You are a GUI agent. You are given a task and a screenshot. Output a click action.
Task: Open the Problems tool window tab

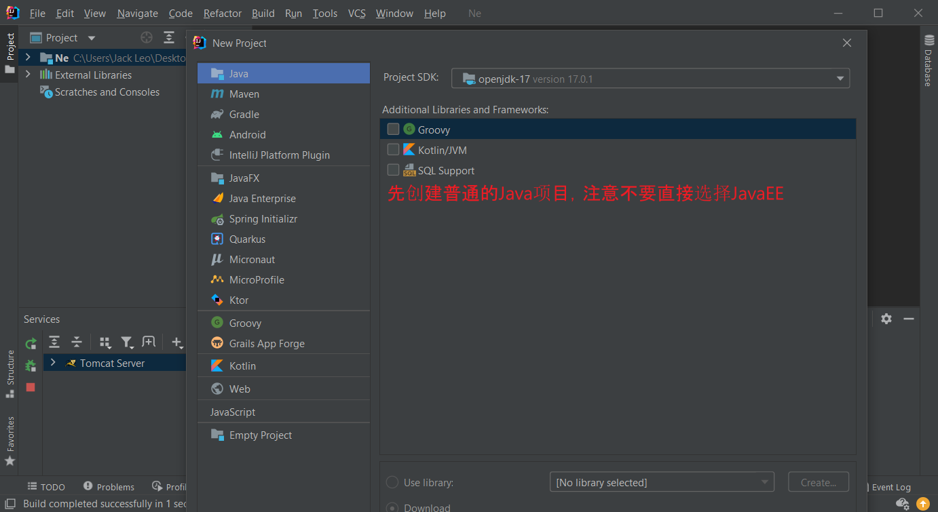click(x=109, y=487)
